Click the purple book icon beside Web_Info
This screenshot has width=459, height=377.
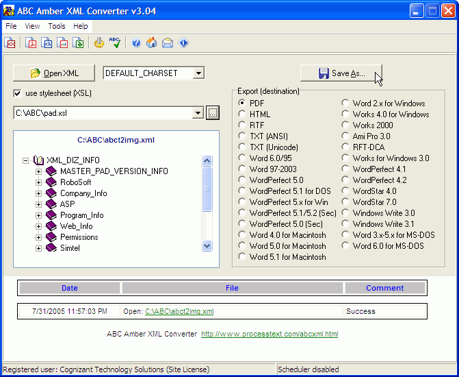pos(51,226)
